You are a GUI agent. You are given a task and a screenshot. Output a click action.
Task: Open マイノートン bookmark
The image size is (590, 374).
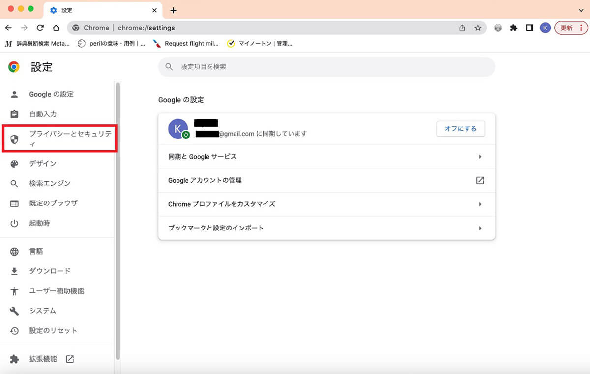point(260,44)
